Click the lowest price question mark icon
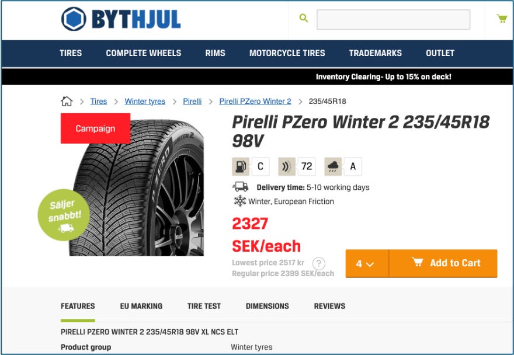The image size is (514, 355). (319, 263)
